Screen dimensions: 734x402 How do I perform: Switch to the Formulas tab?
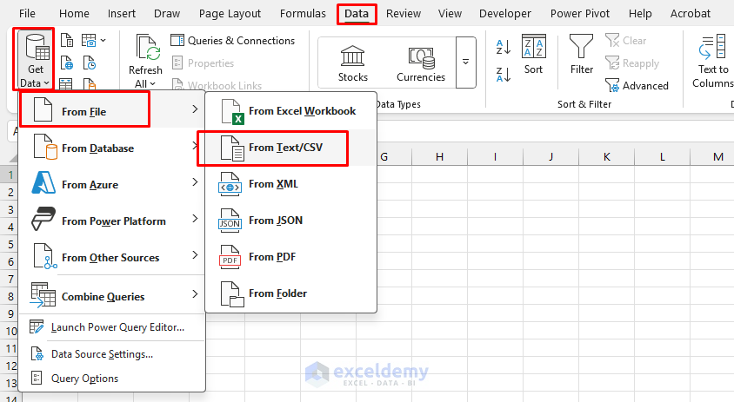(x=303, y=14)
